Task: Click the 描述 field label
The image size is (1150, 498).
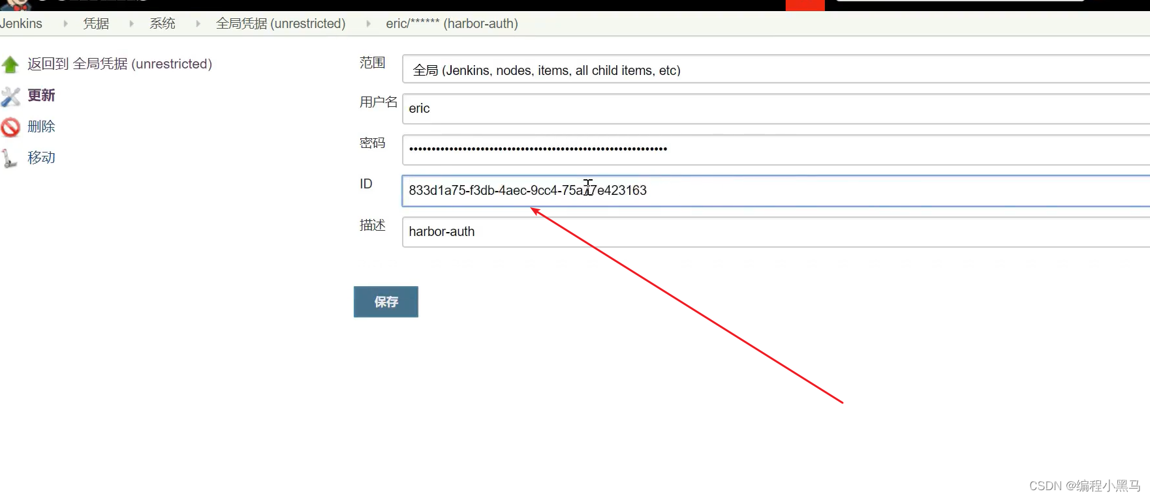Action: (373, 226)
